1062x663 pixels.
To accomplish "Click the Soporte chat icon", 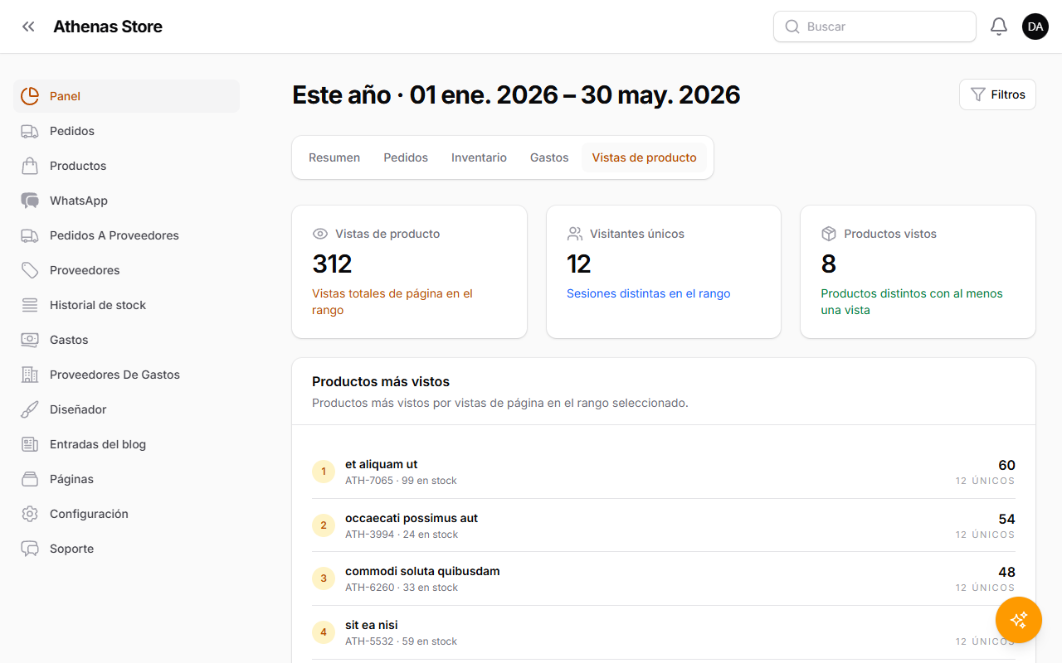I will pyautogui.click(x=30, y=549).
